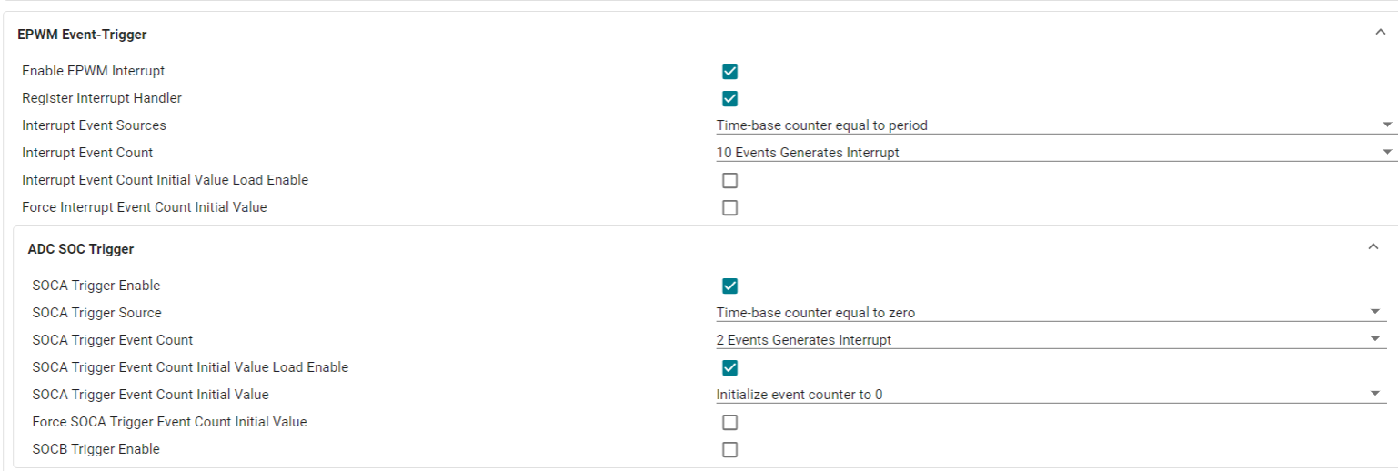Collapse the ADC SOC Trigger section

1373,247
